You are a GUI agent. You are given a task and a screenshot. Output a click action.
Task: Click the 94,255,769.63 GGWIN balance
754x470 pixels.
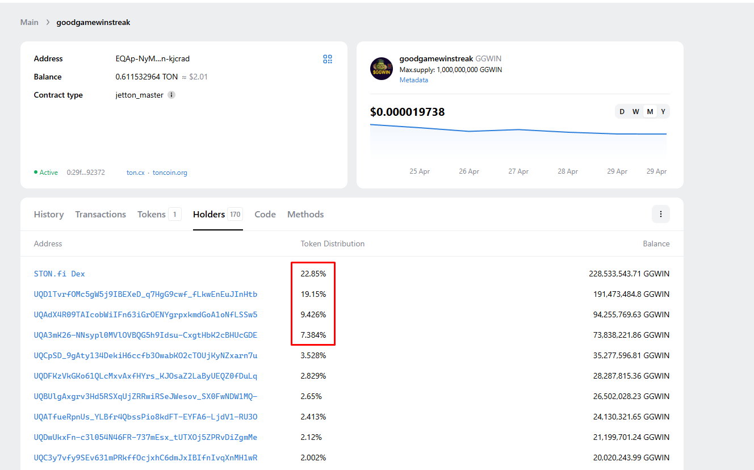[631, 314]
